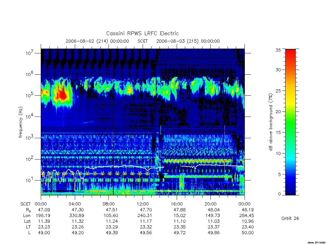Click the frequency (Hz) axis label

coord(20,122)
